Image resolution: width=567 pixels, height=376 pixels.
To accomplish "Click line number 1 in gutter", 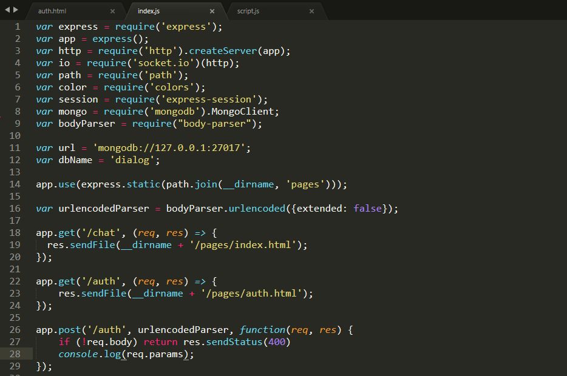I will [x=18, y=27].
